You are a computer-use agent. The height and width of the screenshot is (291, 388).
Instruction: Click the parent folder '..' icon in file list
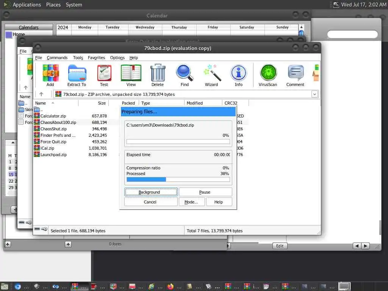tap(37, 110)
